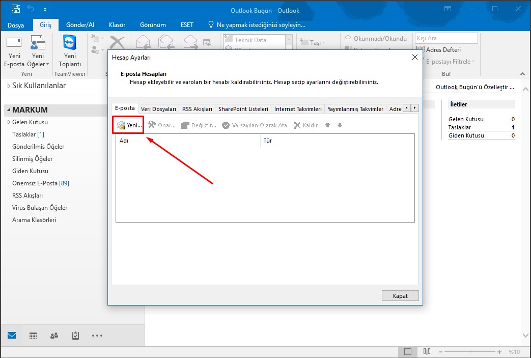Select the Arama Klasörleri folder

coord(34,220)
